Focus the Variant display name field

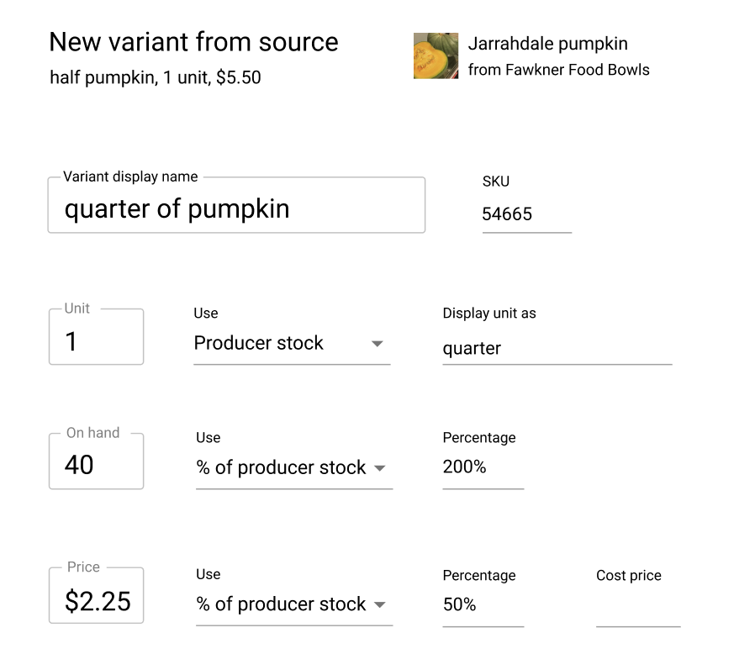pyautogui.click(x=236, y=208)
